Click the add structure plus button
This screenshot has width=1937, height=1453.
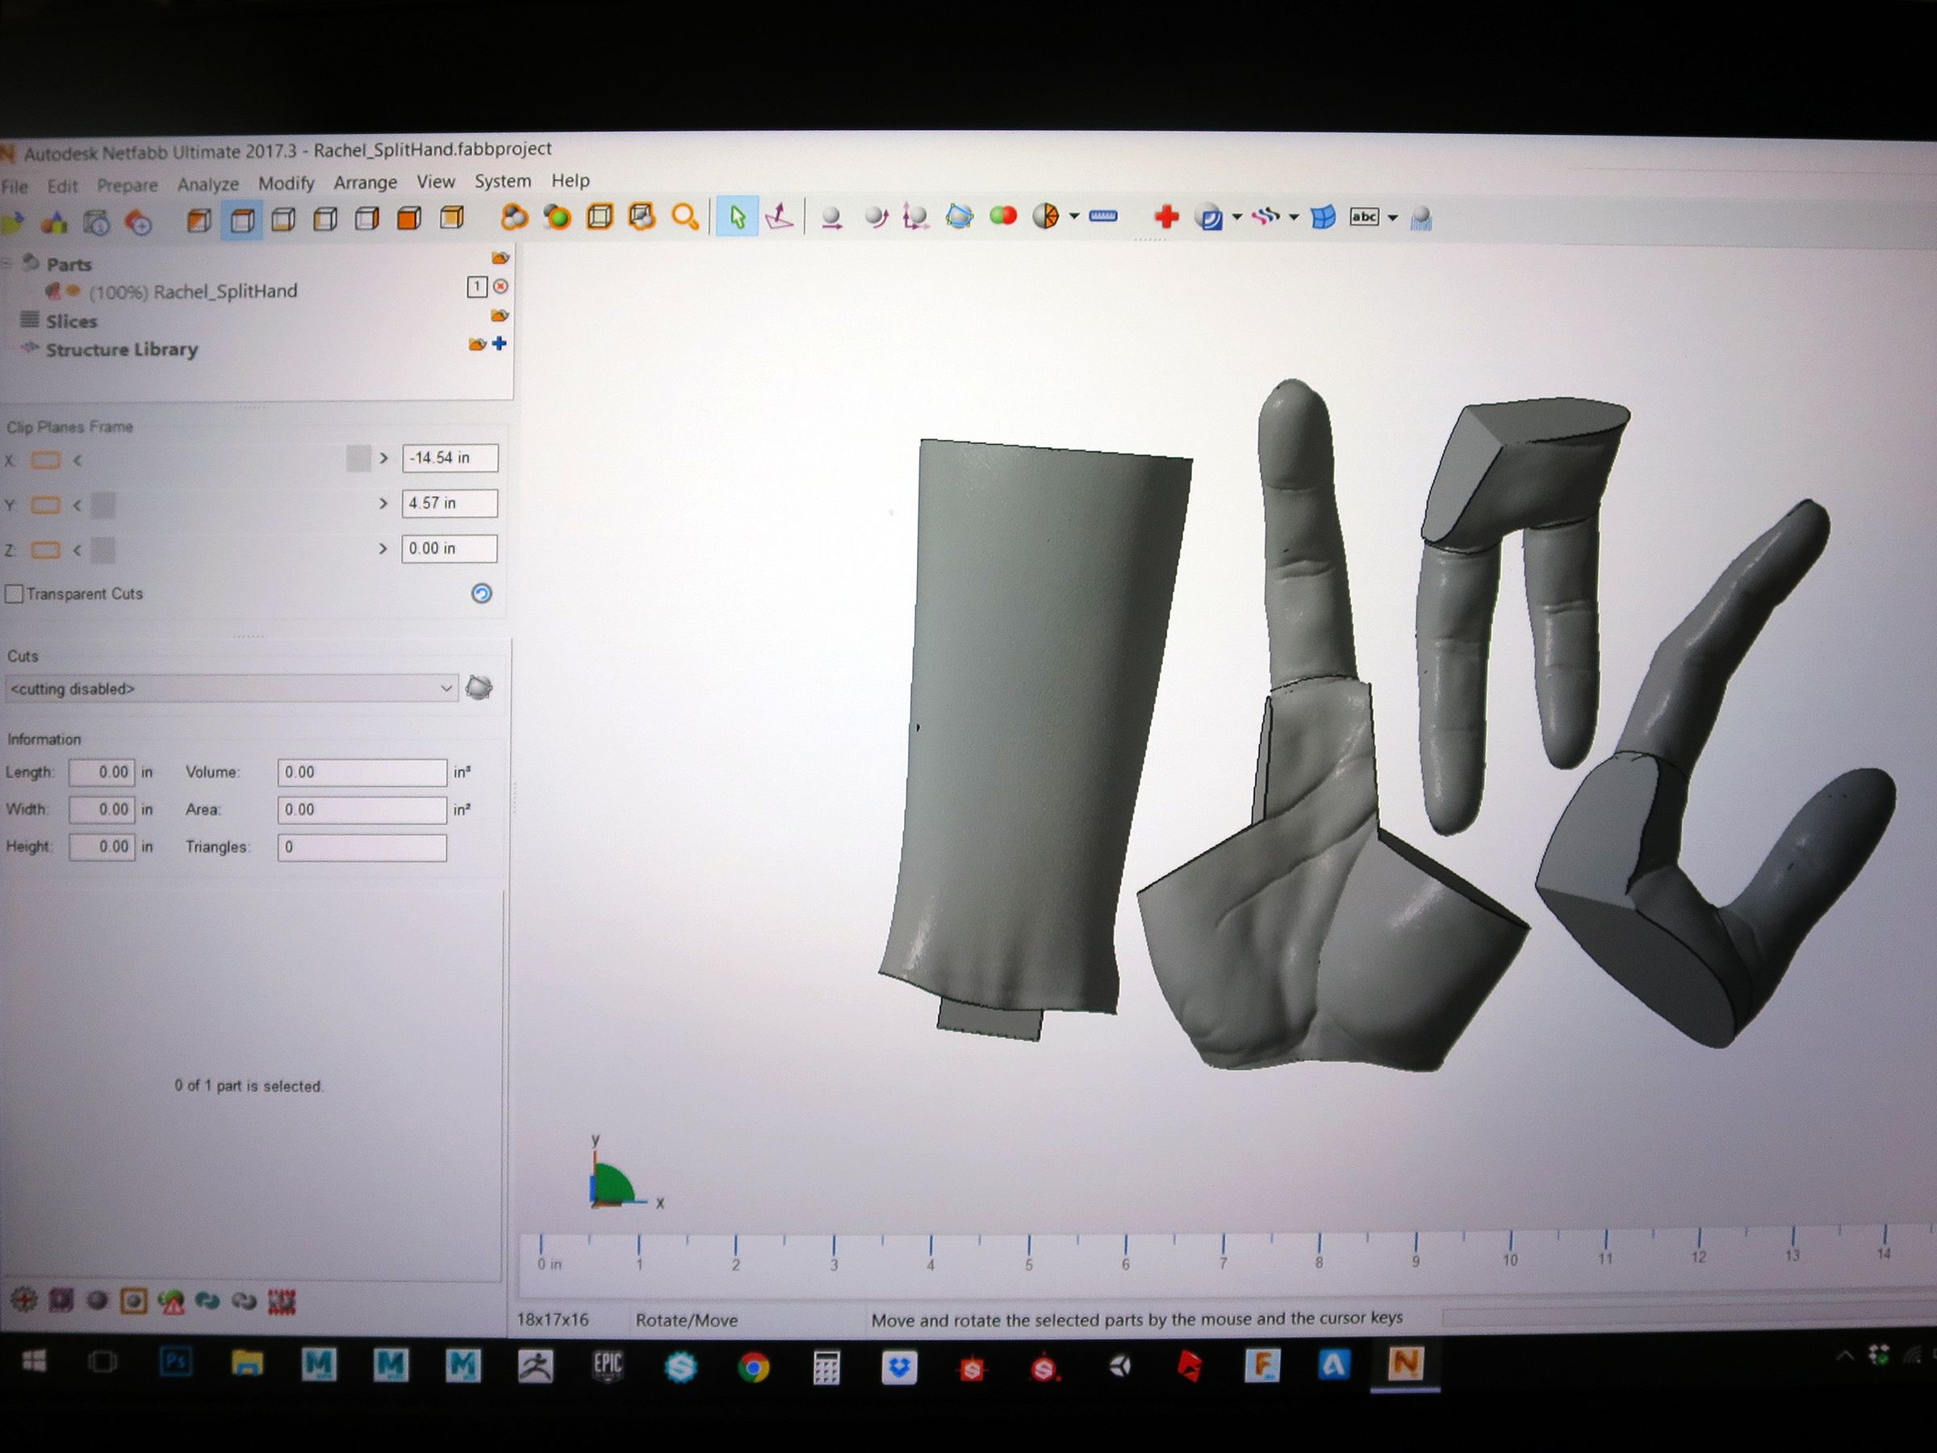click(x=501, y=343)
